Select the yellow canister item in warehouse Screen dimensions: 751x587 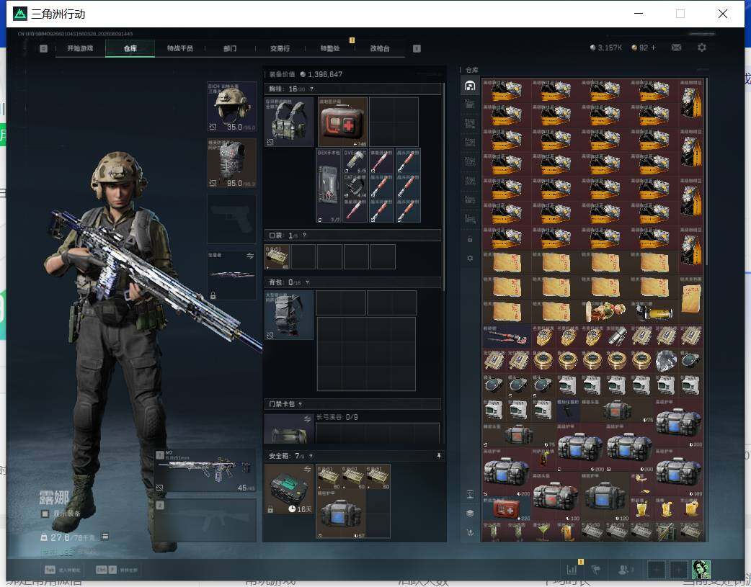click(654, 312)
